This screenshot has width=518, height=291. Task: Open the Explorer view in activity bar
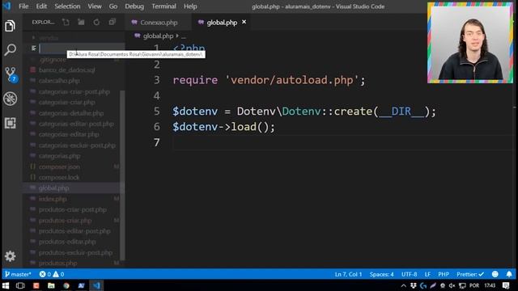point(10,26)
